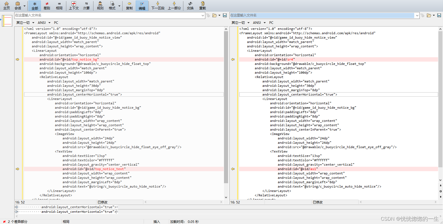
Task: Expand the 会话 dropdown arrow
Action: point(25,6)
